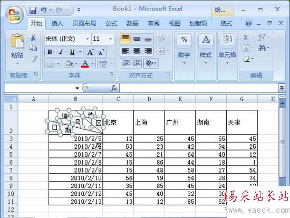
Task: Toggle middle vertical alignment
Action: (x=137, y=39)
